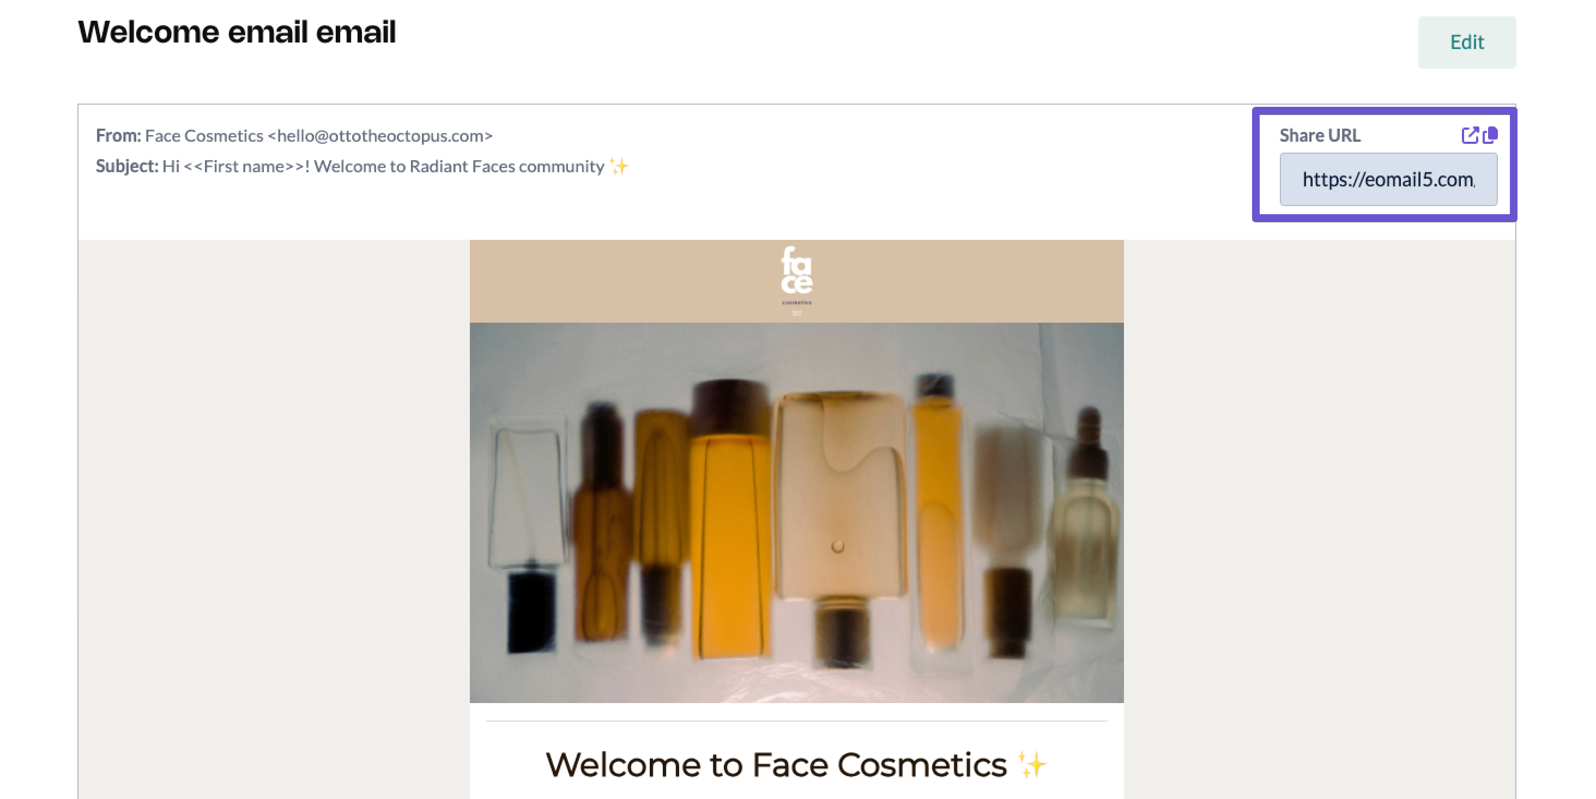Click the Edit button
The height and width of the screenshot is (799, 1596).
1466,42
